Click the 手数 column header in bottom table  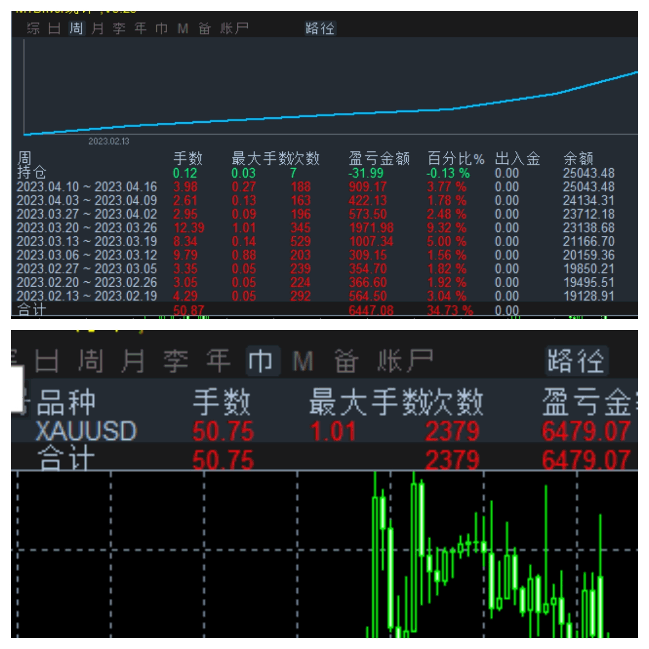point(222,402)
